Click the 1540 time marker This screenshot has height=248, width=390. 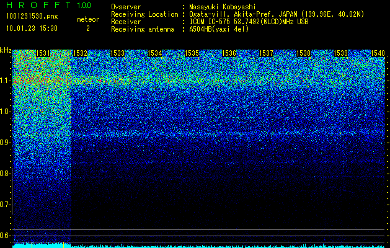click(x=378, y=53)
